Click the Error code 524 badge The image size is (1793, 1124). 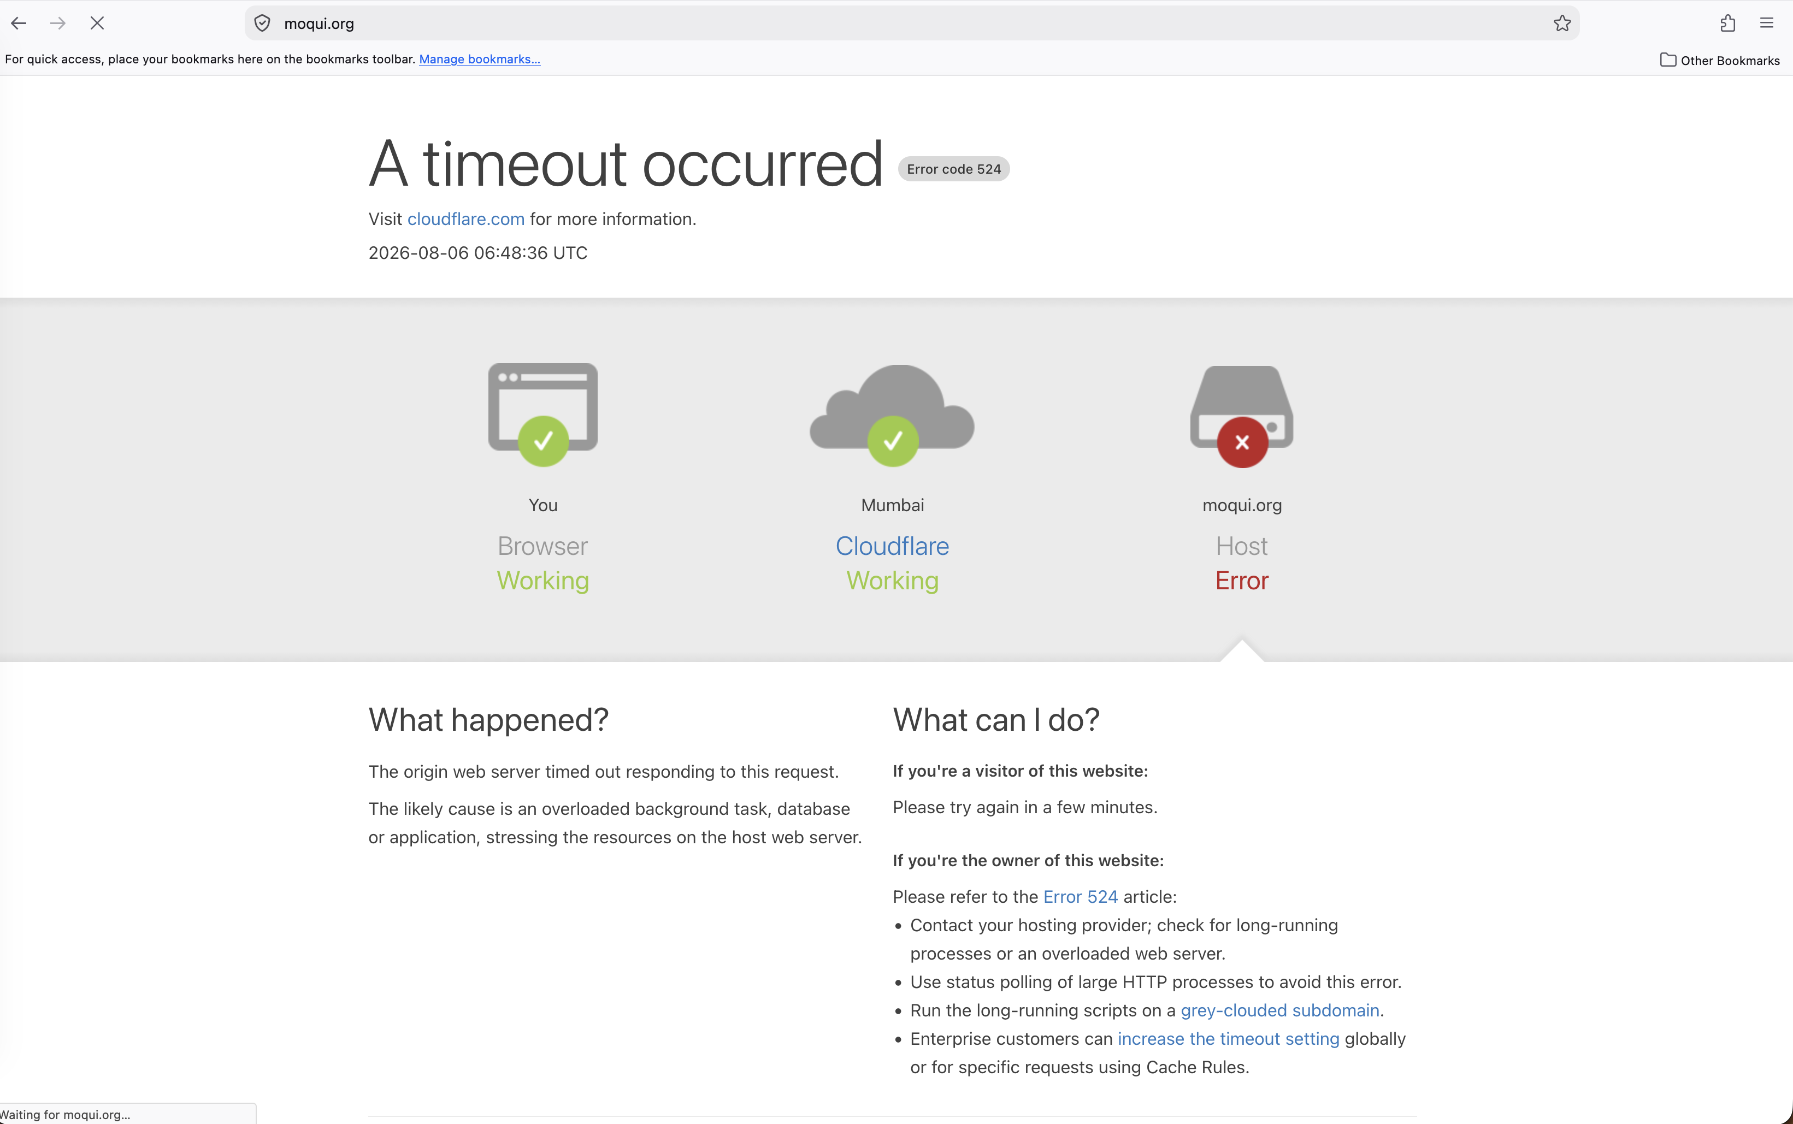click(954, 169)
